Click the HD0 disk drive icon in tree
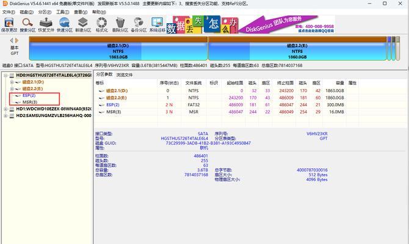 pyautogui.click(x=12, y=76)
